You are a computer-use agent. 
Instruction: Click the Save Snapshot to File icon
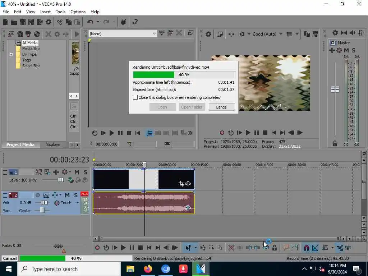(x=315, y=34)
